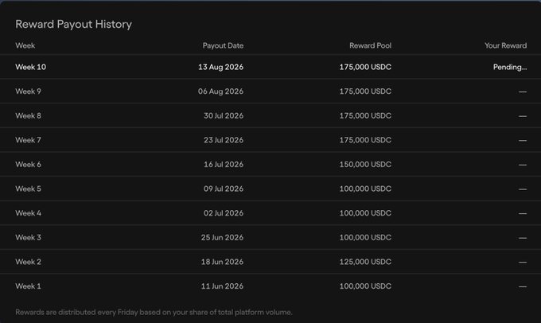The image size is (541, 323).
Task: Click the Reward Payout History heading
Action: coord(73,24)
